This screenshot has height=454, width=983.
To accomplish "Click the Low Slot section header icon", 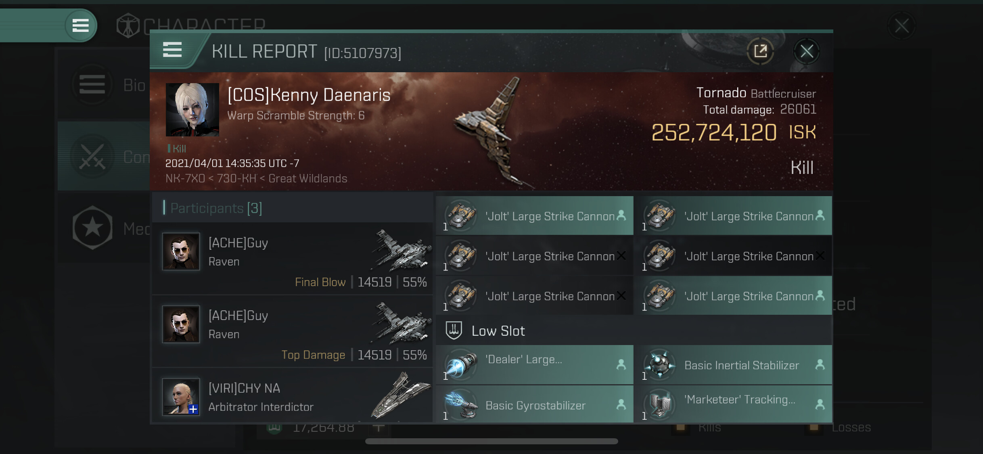I will 454,331.
